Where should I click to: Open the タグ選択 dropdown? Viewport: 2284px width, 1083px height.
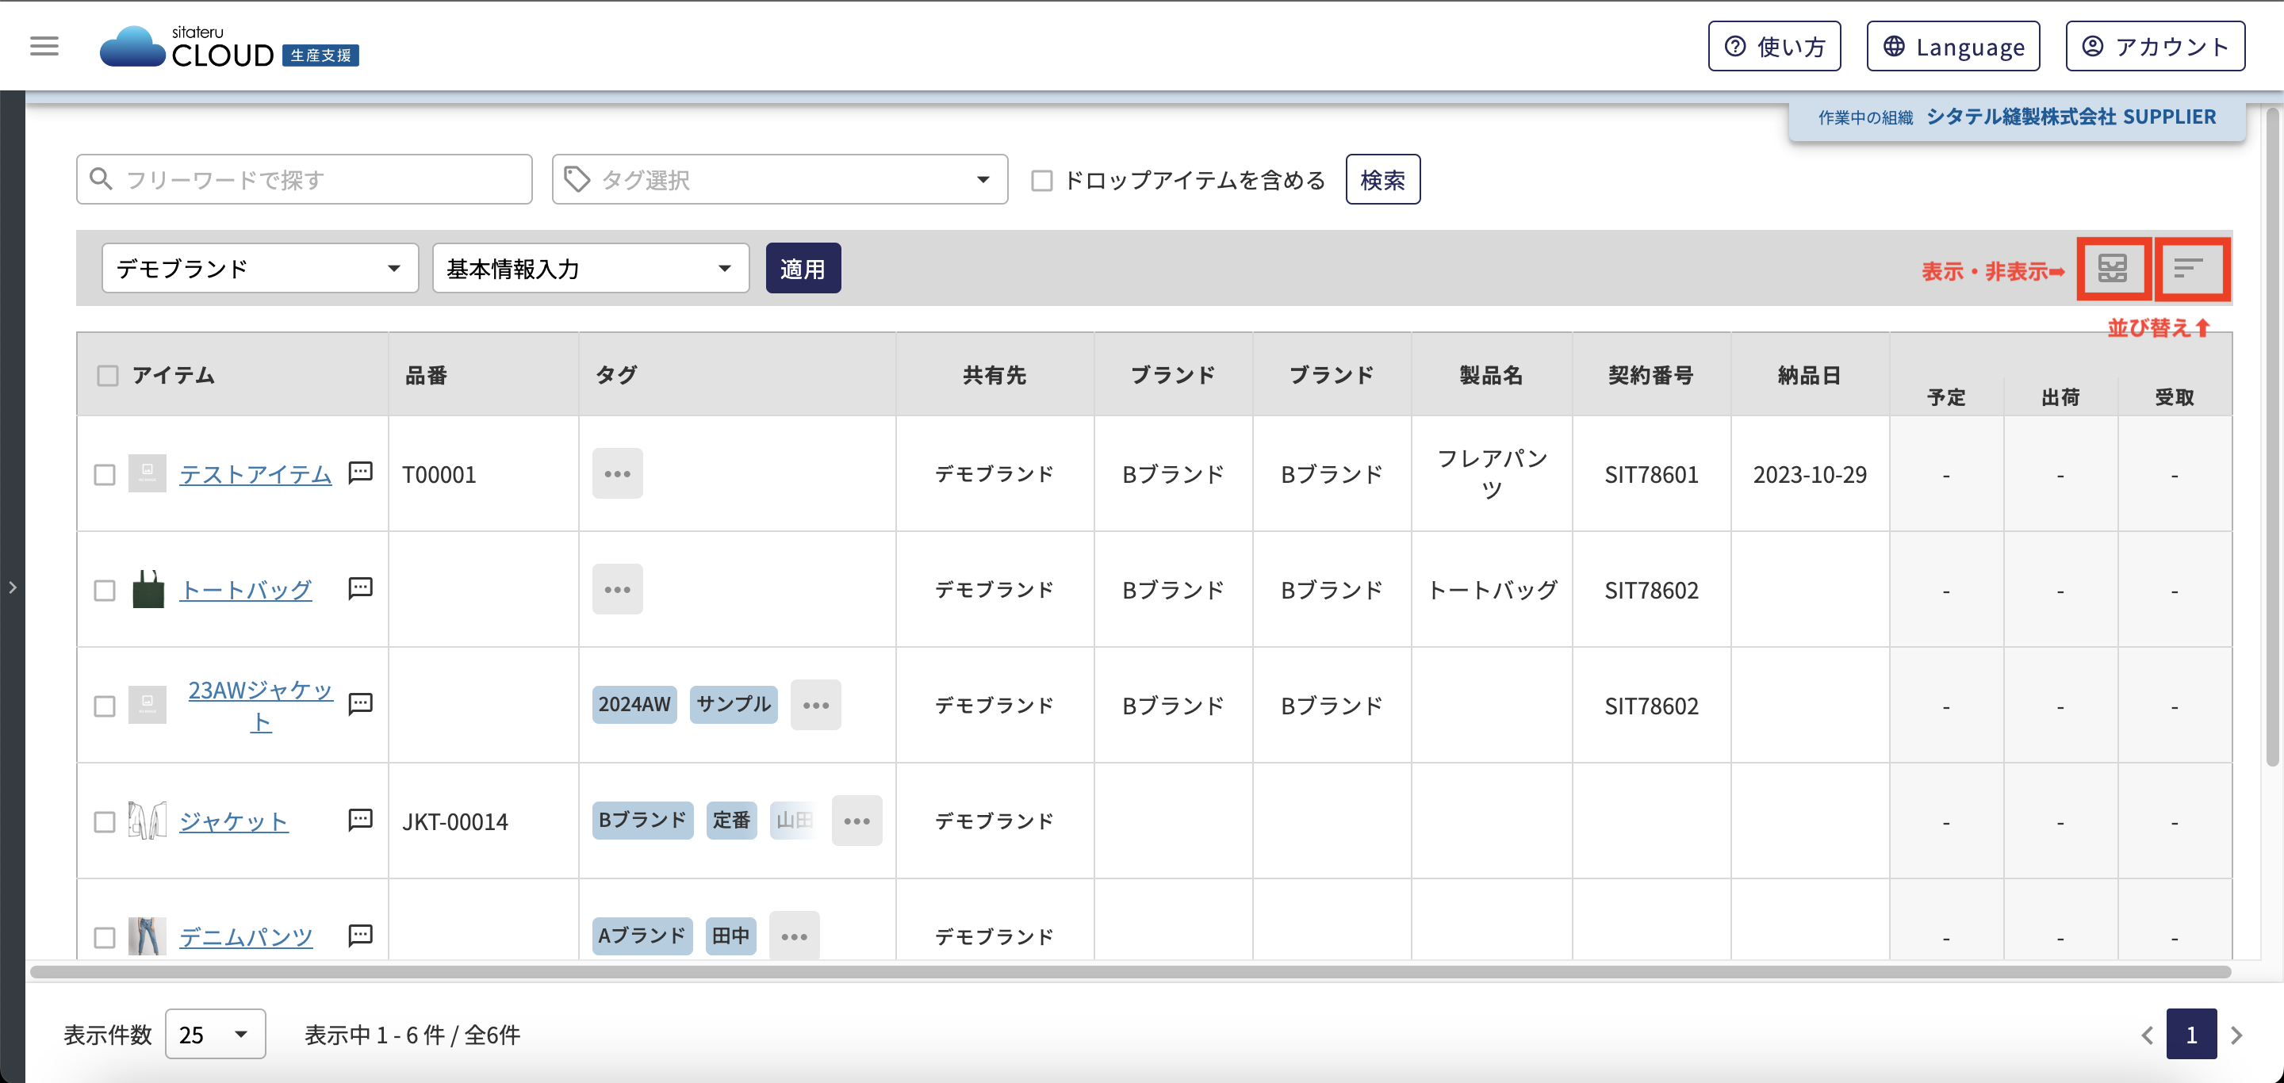(x=780, y=179)
